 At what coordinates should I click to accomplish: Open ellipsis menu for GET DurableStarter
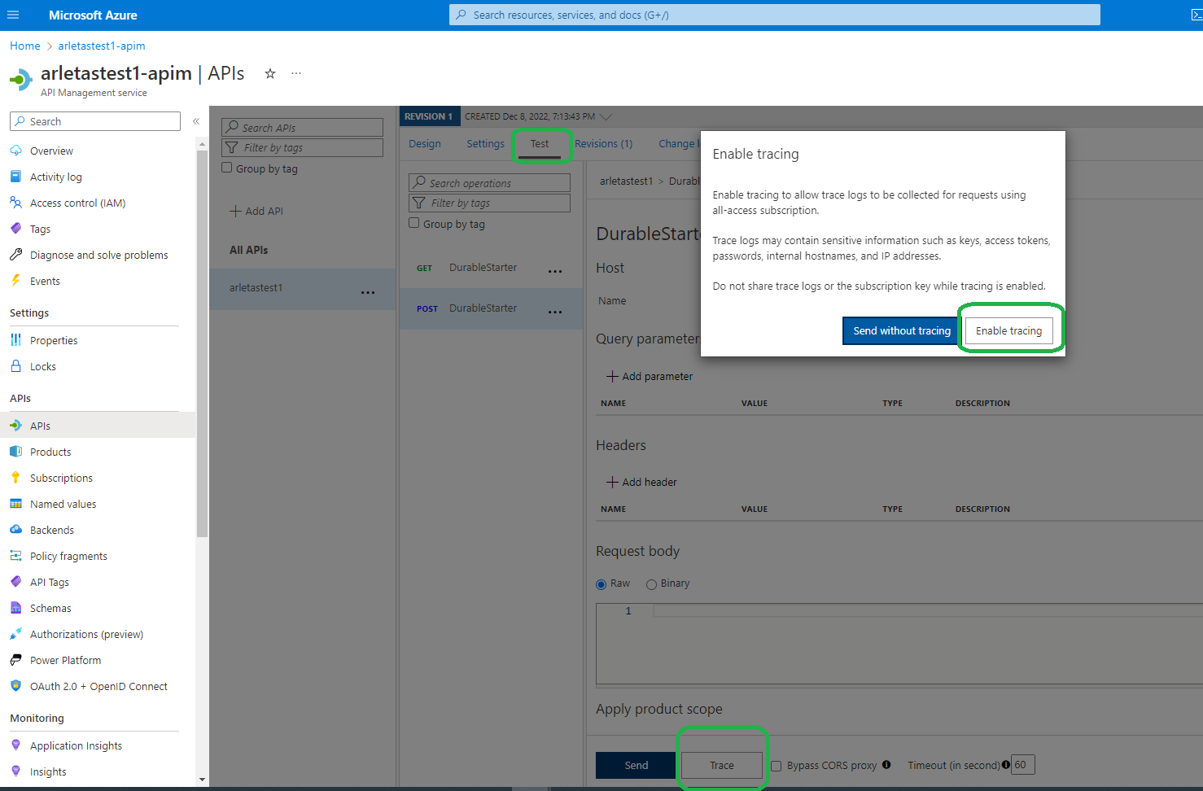point(555,272)
